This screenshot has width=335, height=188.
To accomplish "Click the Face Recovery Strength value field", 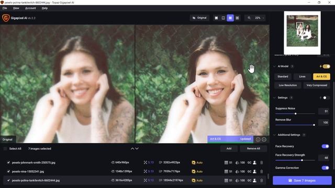I will tap(323, 158).
